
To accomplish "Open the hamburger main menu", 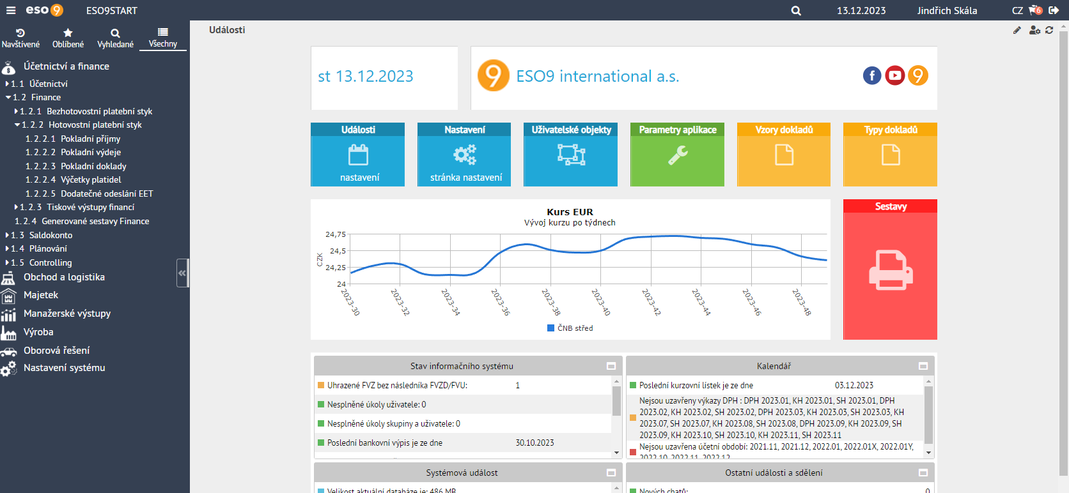I will click(x=10, y=10).
